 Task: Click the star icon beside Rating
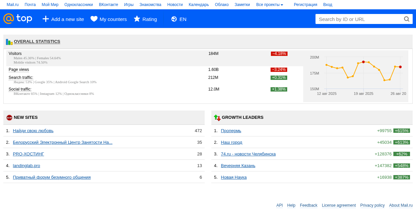click(x=137, y=19)
